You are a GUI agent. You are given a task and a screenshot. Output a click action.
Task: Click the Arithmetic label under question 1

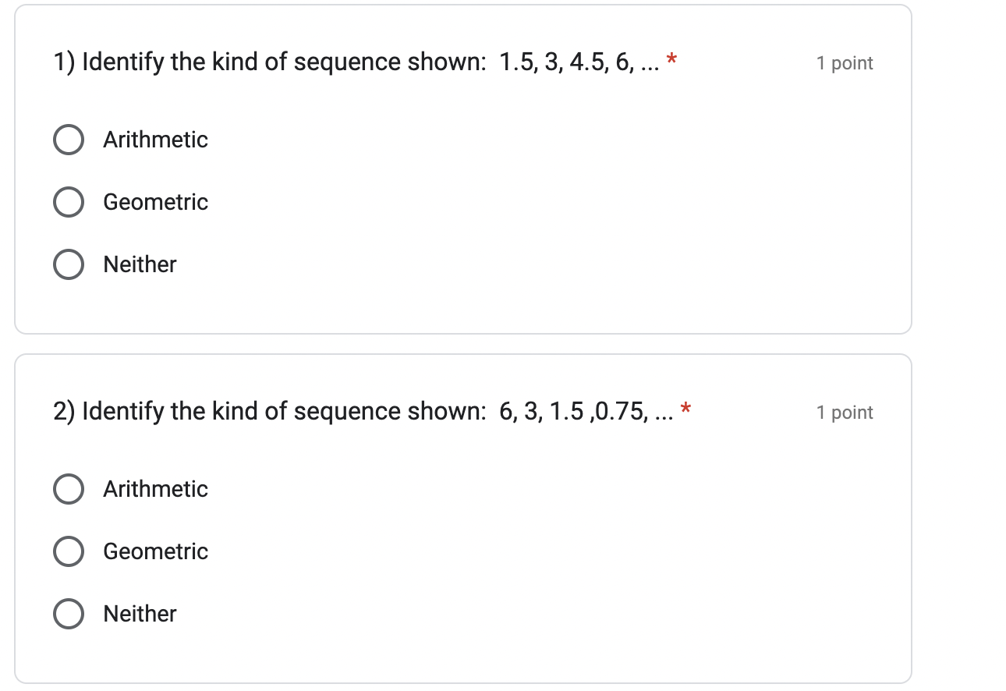(x=155, y=140)
